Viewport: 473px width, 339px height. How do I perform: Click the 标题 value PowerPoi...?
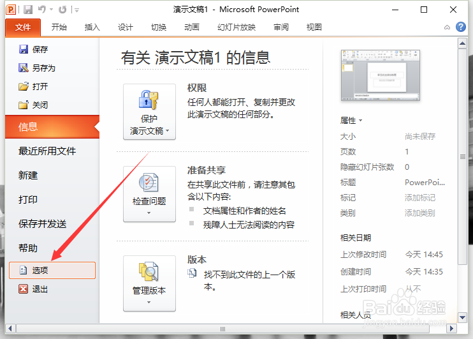click(x=425, y=183)
